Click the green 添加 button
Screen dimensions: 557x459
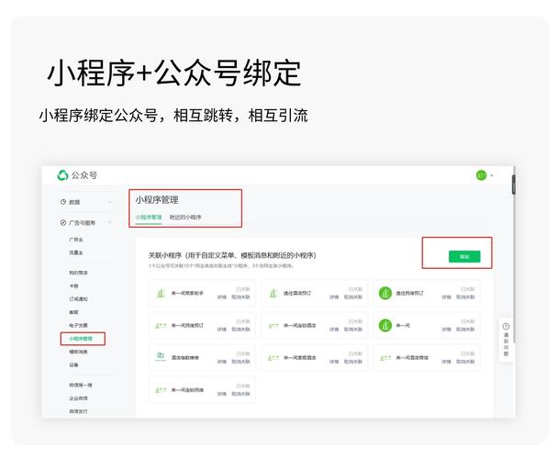(x=464, y=256)
